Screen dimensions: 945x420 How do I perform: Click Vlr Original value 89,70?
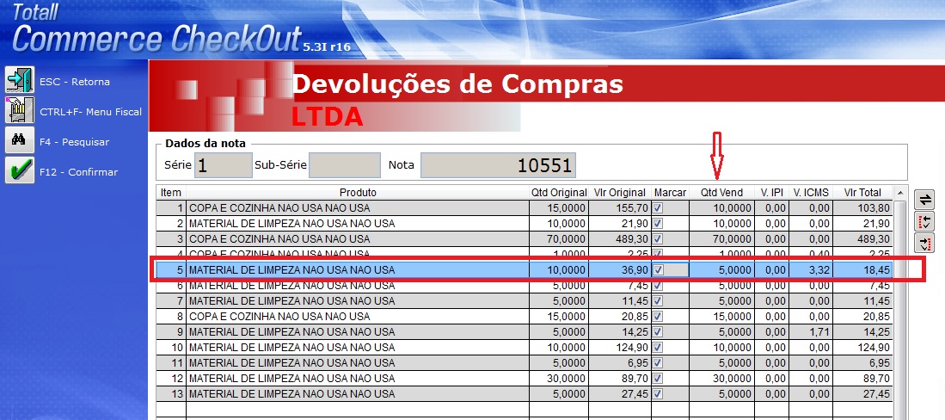(620, 379)
